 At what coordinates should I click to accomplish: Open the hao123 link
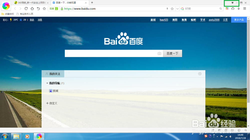click(x=164, y=20)
